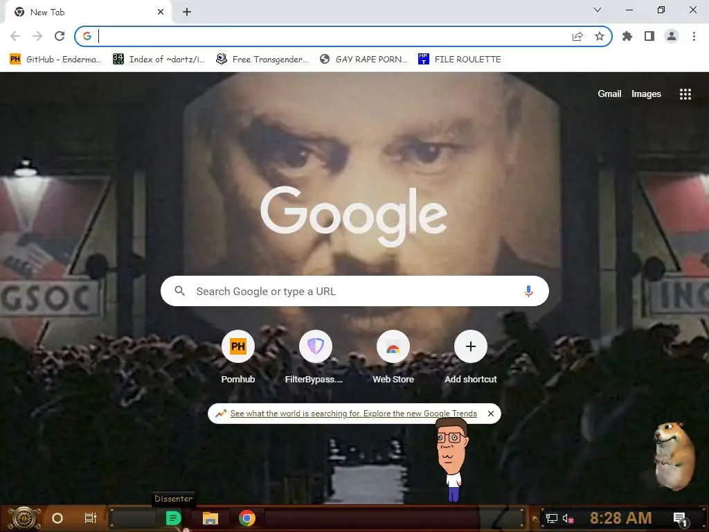Open the Web Store shortcut

pyautogui.click(x=393, y=357)
